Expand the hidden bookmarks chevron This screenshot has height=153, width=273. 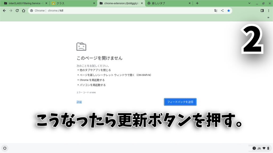[x=268, y=18]
